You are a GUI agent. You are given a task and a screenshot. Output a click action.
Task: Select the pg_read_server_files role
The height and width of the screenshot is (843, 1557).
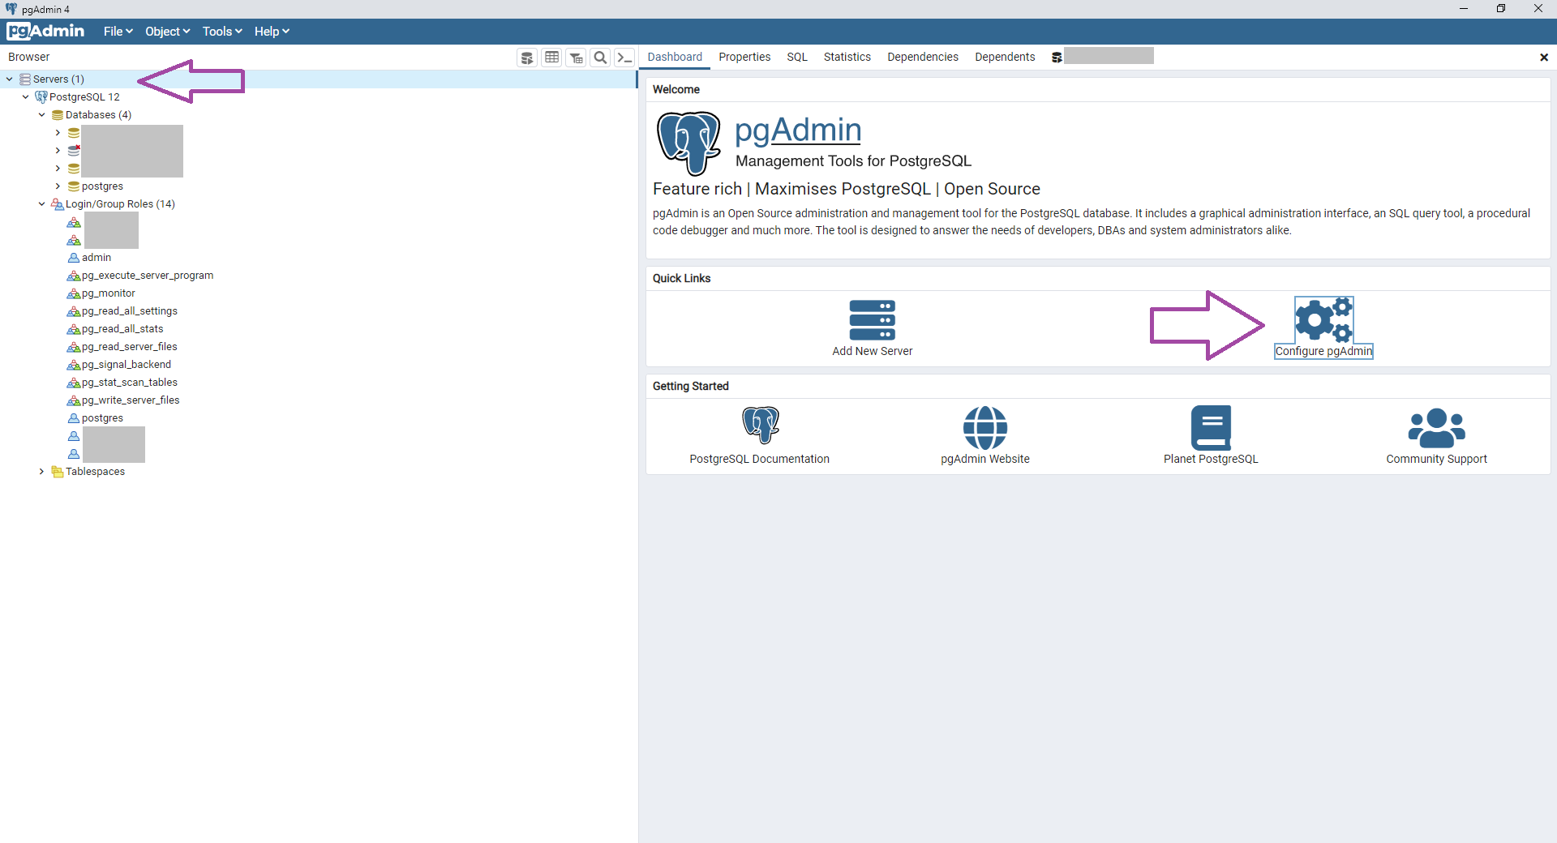pyautogui.click(x=129, y=347)
